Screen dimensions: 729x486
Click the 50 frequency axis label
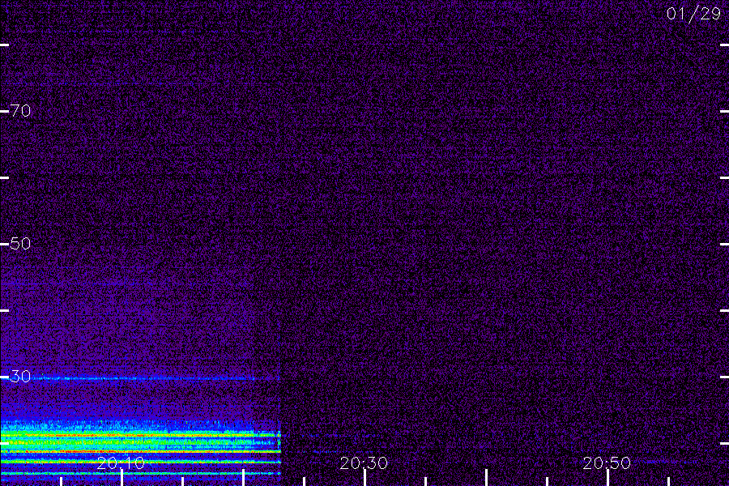pos(20,243)
